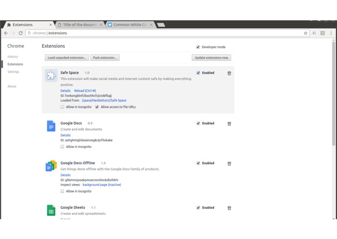Click the scrollbar up arrow
337x239 pixels.
click(334, 40)
